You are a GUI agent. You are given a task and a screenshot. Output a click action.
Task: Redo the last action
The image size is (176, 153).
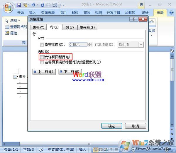coord(43,5)
